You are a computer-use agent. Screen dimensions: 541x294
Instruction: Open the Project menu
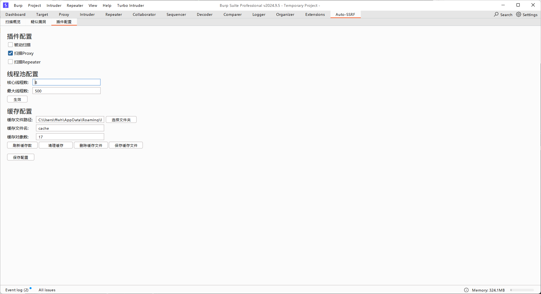[34, 5]
